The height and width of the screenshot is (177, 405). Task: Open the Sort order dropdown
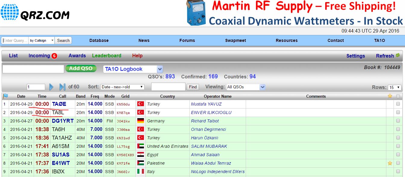(122, 87)
